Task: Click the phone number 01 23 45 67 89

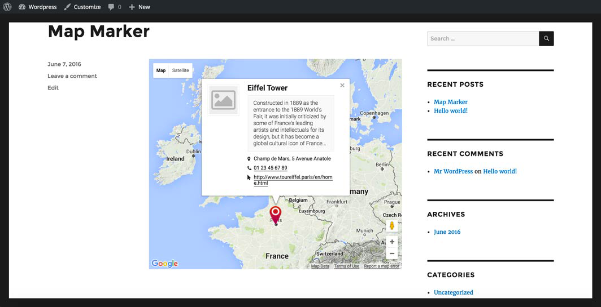Action: (270, 168)
